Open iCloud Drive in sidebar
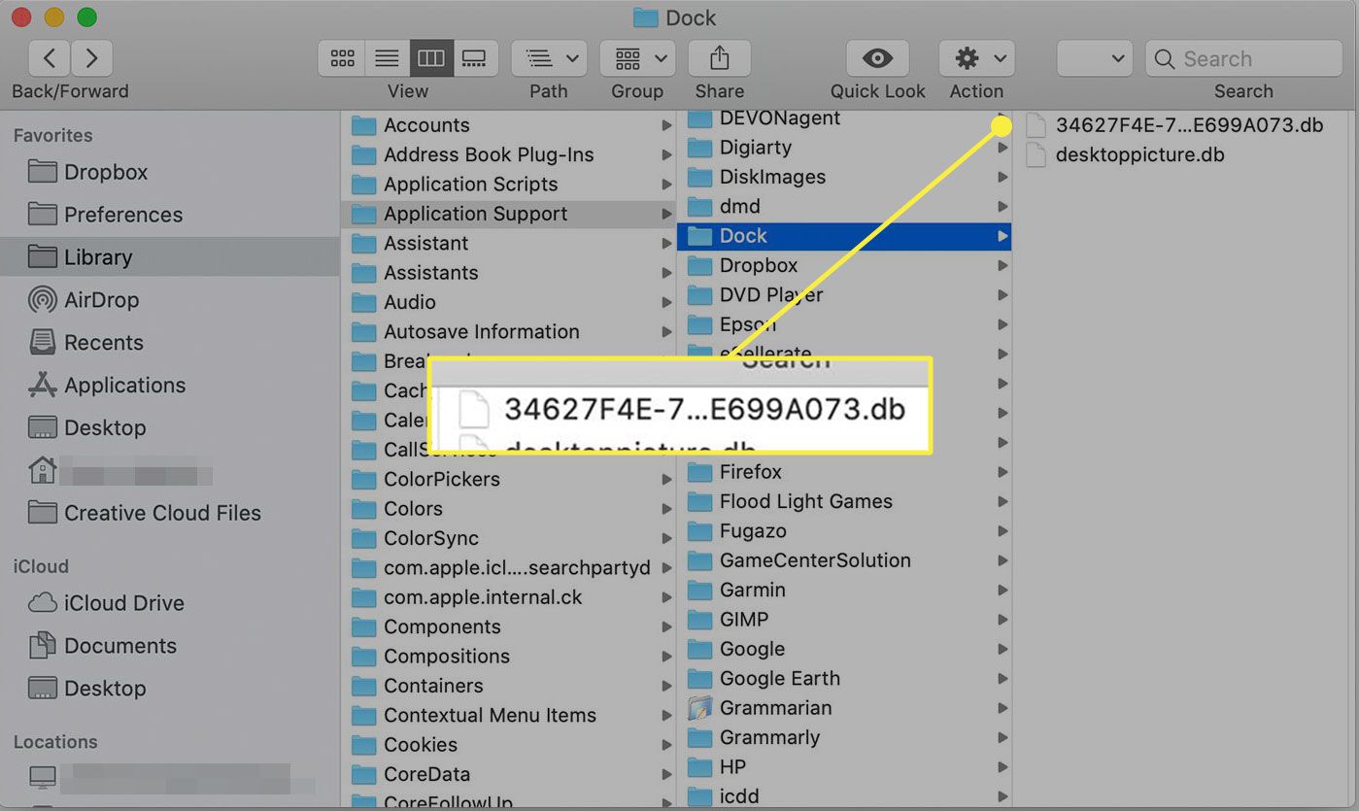 (123, 603)
